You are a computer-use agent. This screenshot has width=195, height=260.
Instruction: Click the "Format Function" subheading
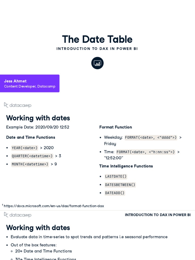(x=116, y=127)
